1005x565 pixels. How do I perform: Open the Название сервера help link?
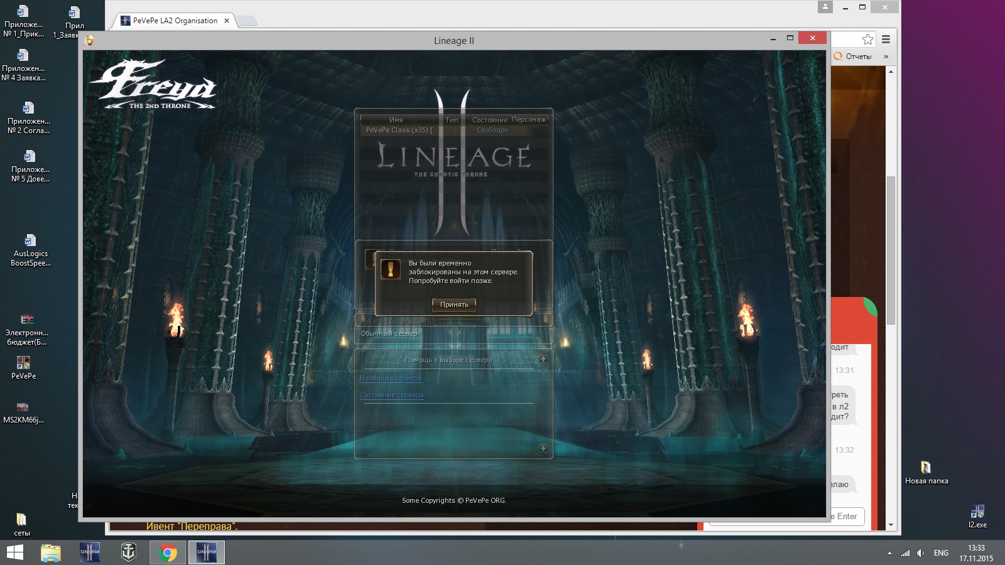[x=391, y=378]
